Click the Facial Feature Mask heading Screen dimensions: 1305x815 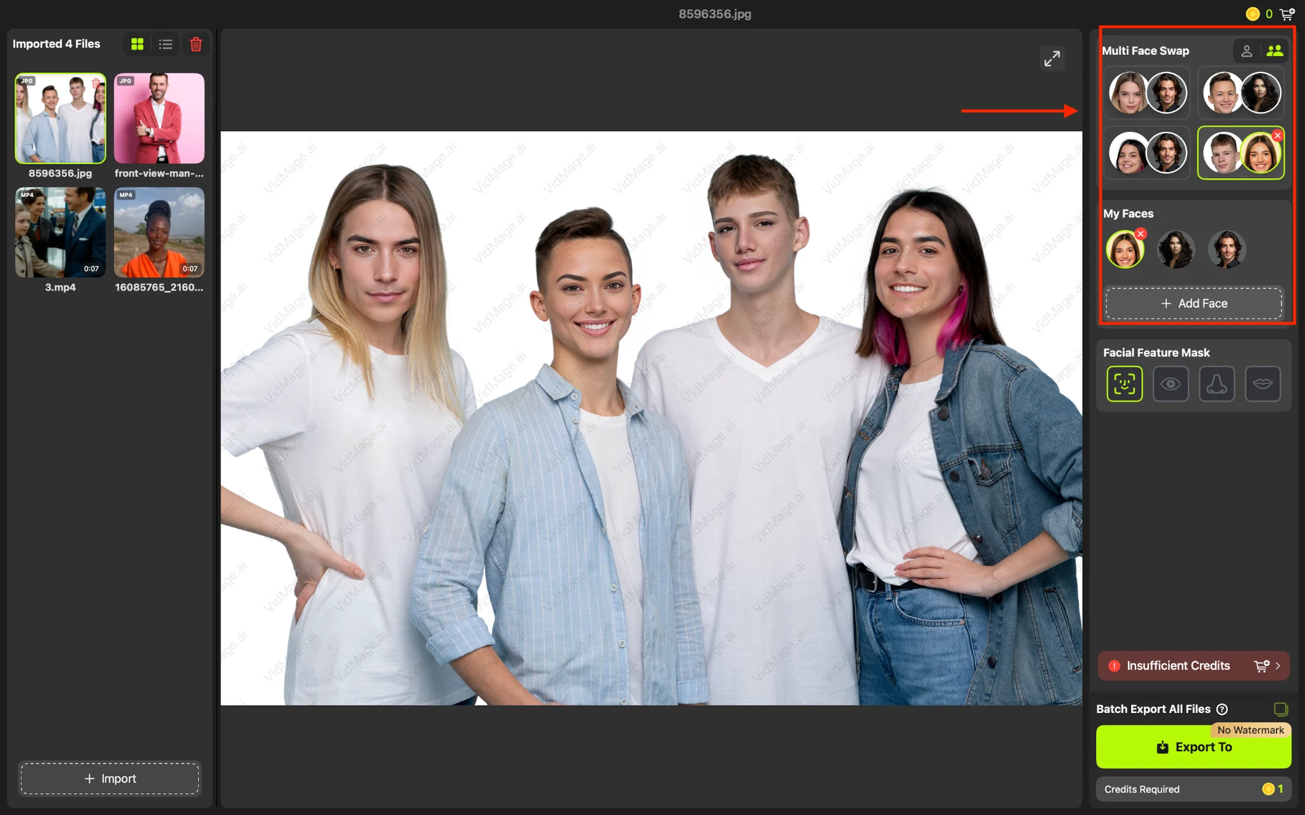click(x=1157, y=353)
